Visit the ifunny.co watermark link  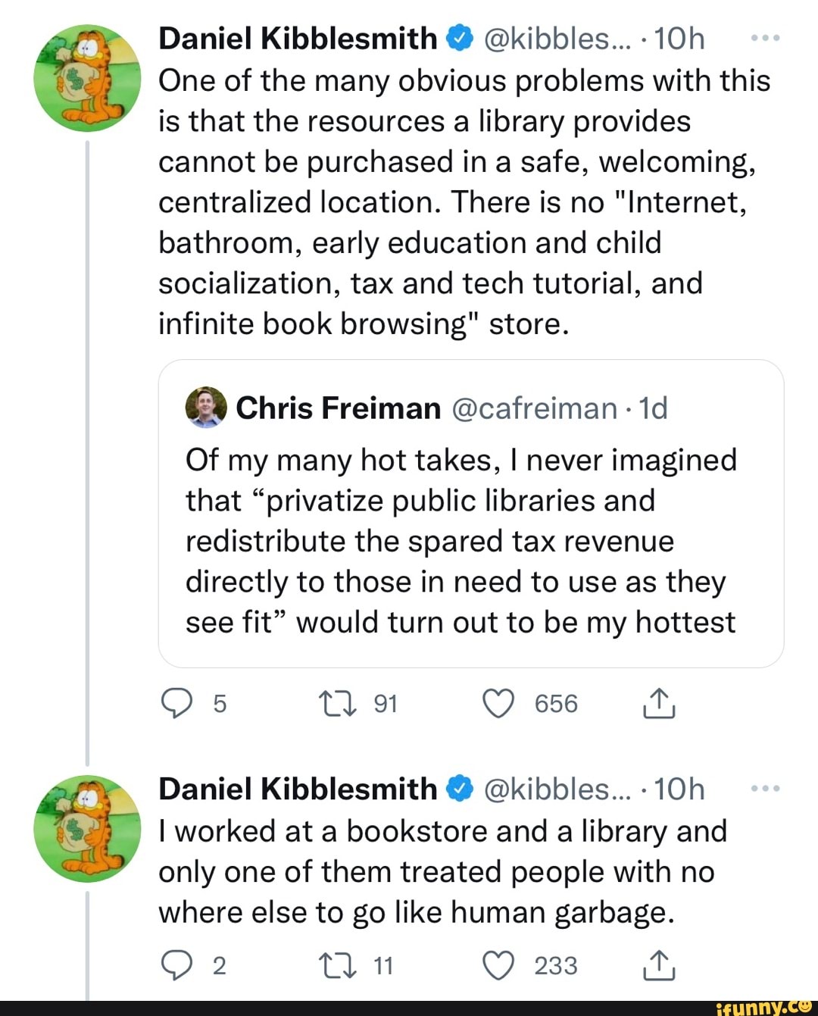(x=764, y=1008)
